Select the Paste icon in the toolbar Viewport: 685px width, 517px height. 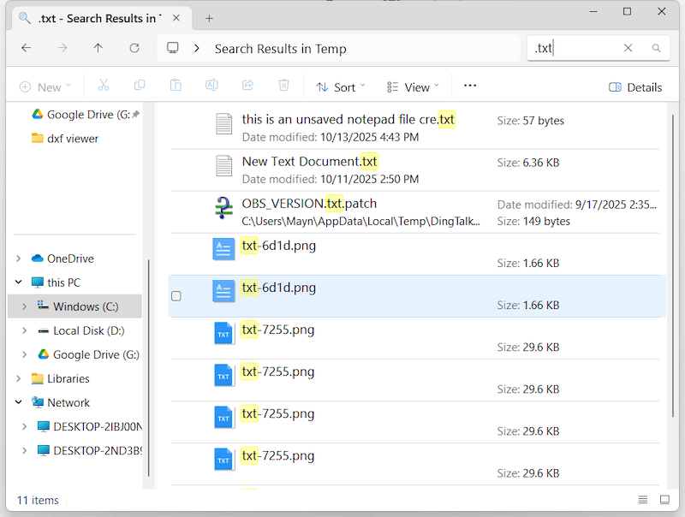click(175, 86)
